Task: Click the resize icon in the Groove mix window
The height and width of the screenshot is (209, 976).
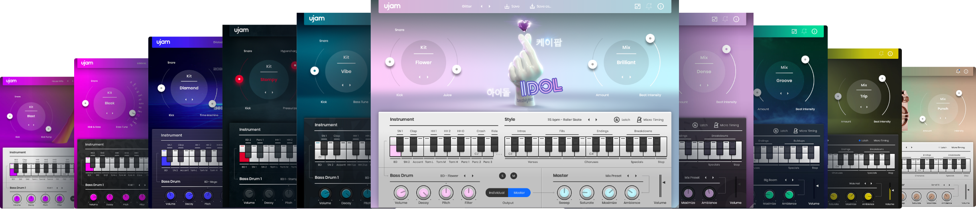Action: tap(794, 31)
